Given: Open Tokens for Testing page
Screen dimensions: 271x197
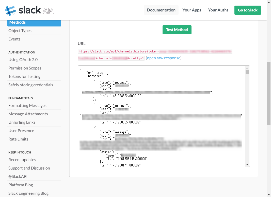Looking at the screenshot, I should coord(24,76).
